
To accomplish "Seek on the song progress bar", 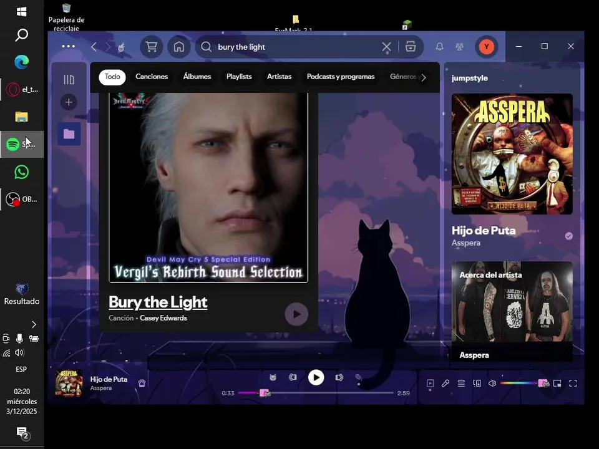I will click(x=316, y=393).
